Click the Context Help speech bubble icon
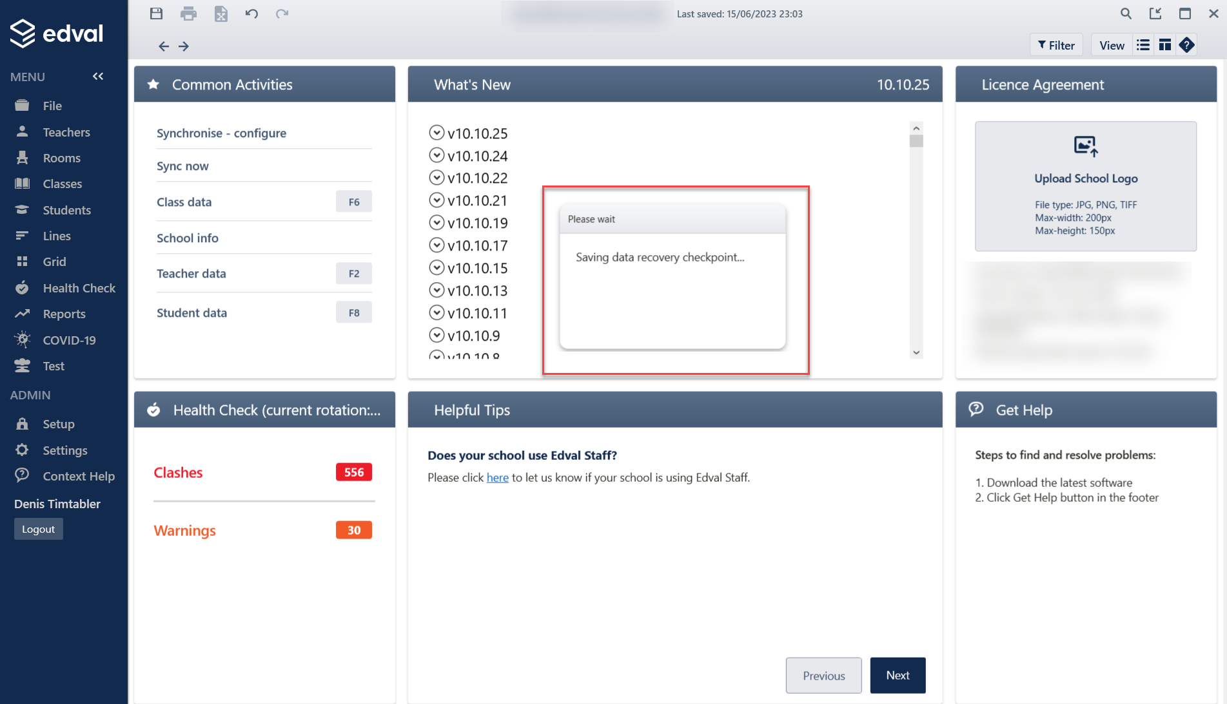This screenshot has height=704, width=1227. [x=22, y=475]
